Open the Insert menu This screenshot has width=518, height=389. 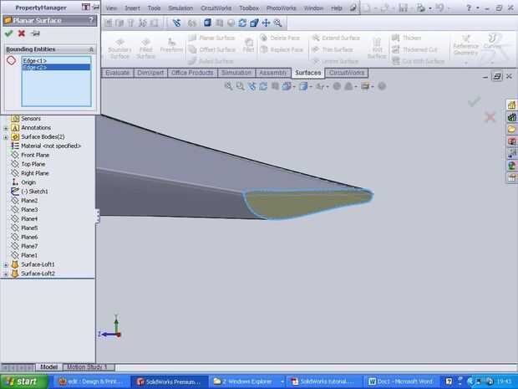pos(132,8)
